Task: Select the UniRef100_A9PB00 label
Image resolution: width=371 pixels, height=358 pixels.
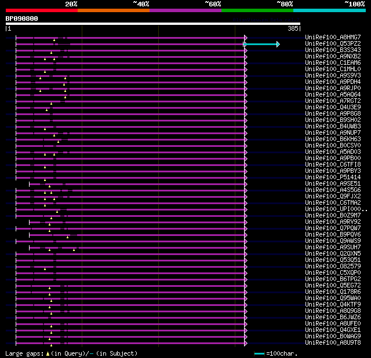Action: (333, 158)
